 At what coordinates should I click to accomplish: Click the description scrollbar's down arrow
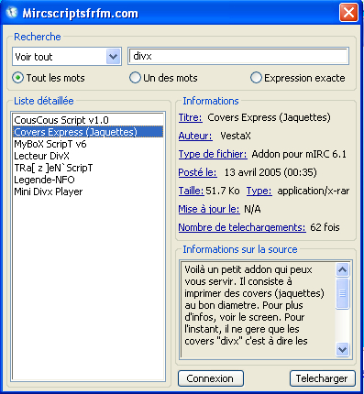tap(342, 349)
